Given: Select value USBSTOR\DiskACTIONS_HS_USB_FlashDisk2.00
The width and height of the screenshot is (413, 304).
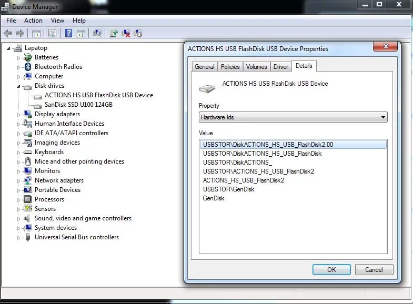Looking at the screenshot, I should (x=293, y=145).
